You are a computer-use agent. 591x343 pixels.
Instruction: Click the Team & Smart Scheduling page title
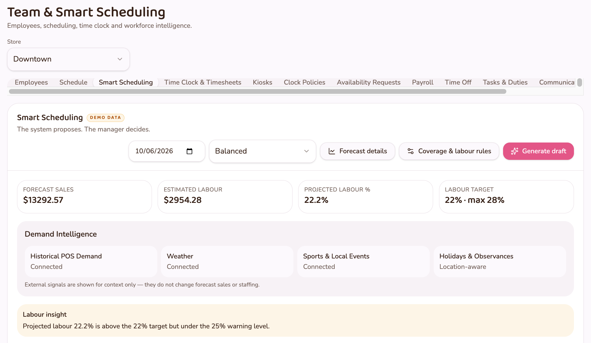pyautogui.click(x=86, y=12)
